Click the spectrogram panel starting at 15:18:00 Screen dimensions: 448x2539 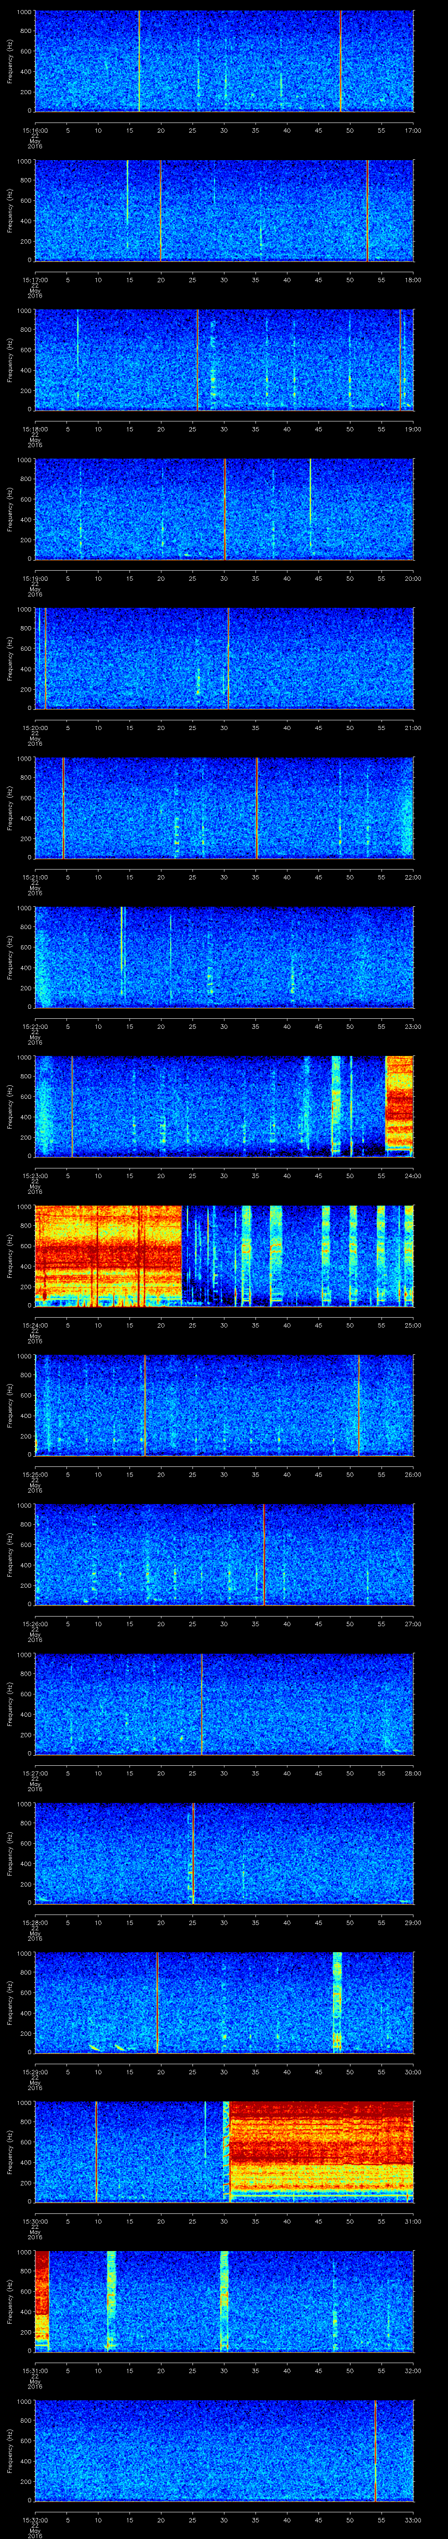click(x=224, y=360)
